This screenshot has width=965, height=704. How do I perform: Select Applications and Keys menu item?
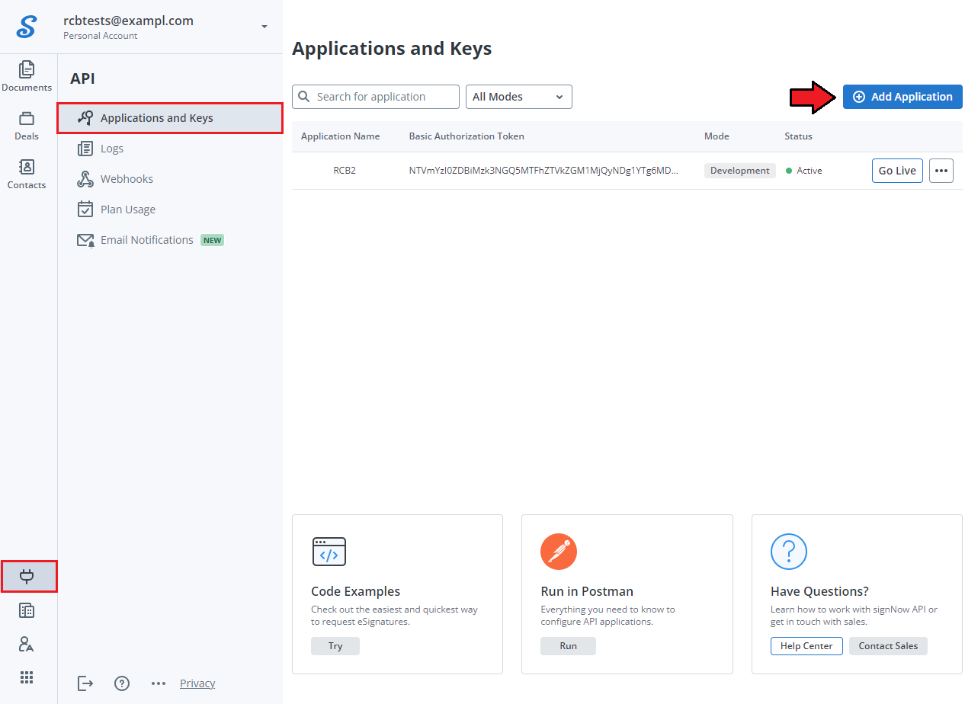[170, 118]
